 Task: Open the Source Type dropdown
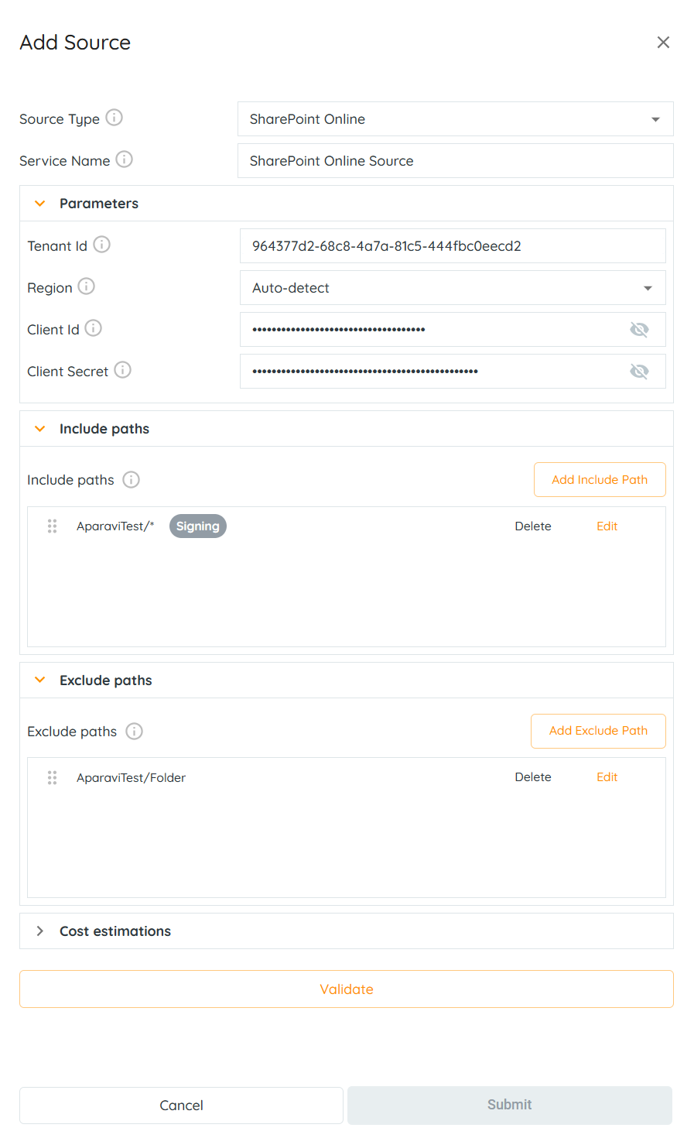[x=455, y=119]
